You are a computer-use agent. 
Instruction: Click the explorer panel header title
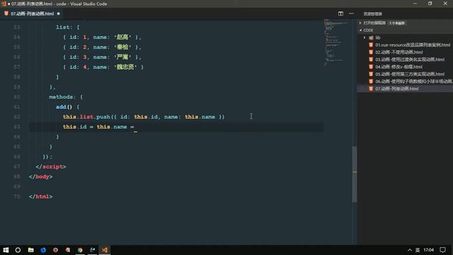(373, 14)
